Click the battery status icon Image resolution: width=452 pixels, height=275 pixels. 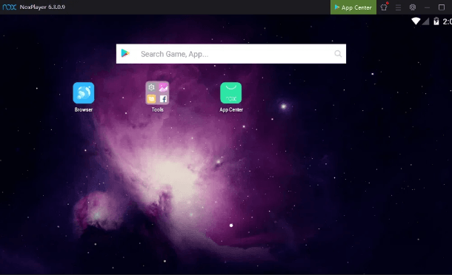[436, 21]
